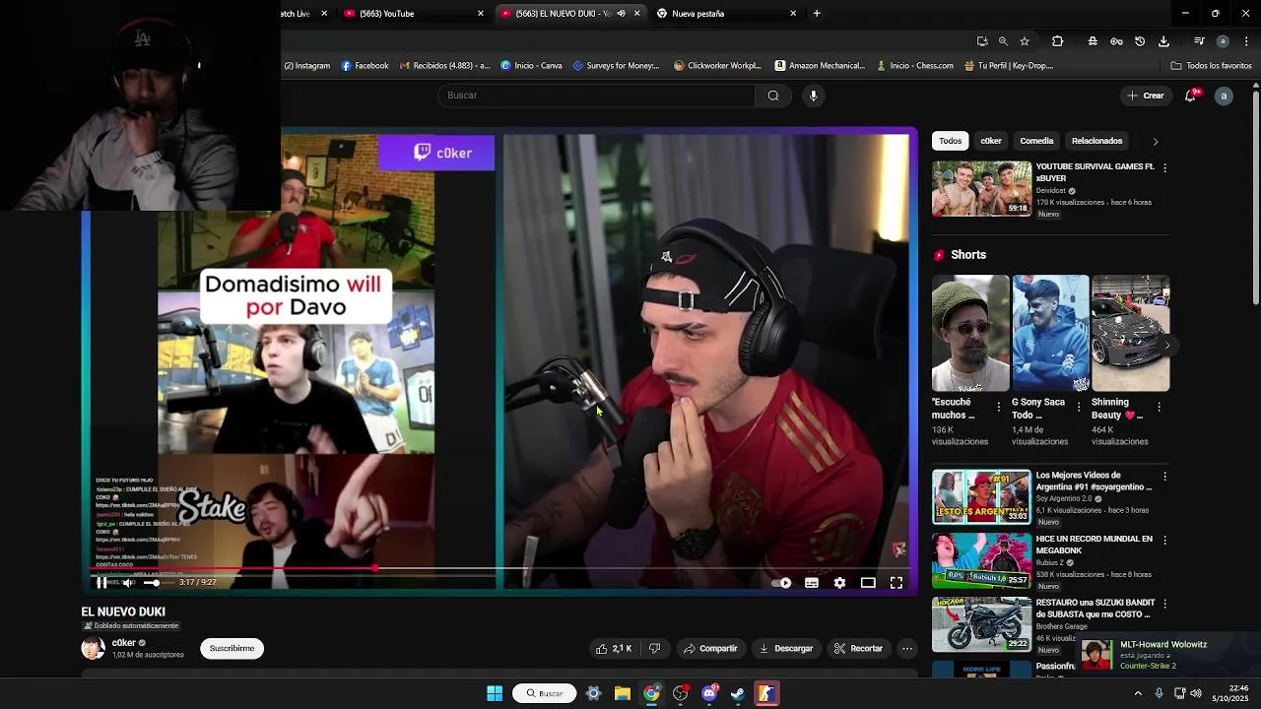Seek on the red video progress bar
Image resolution: width=1261 pixels, height=709 pixels.
[502, 568]
